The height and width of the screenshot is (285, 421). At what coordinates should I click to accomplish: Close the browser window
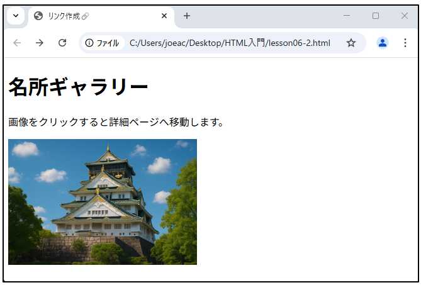coord(404,16)
